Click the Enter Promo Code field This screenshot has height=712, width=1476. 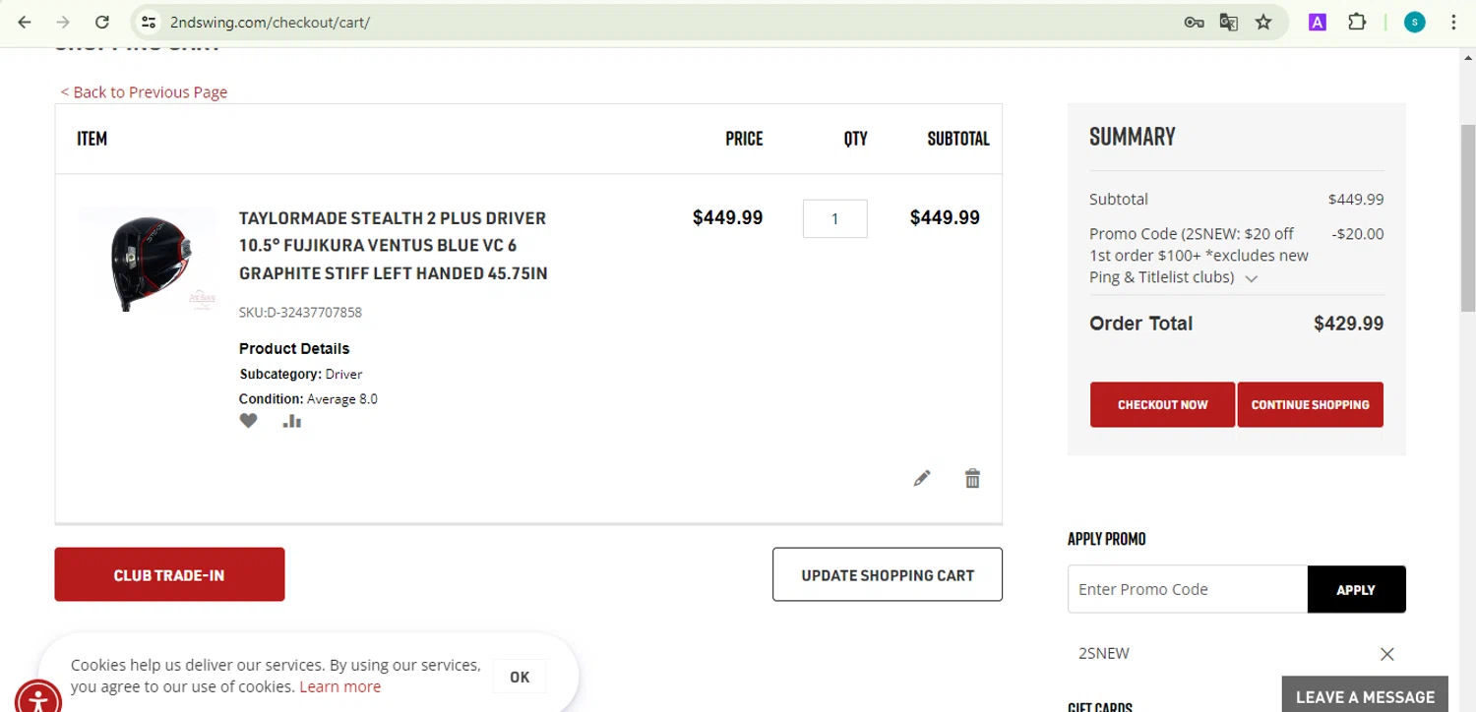[x=1187, y=589]
